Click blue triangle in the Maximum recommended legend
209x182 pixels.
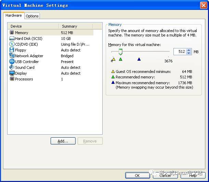click(x=113, y=82)
